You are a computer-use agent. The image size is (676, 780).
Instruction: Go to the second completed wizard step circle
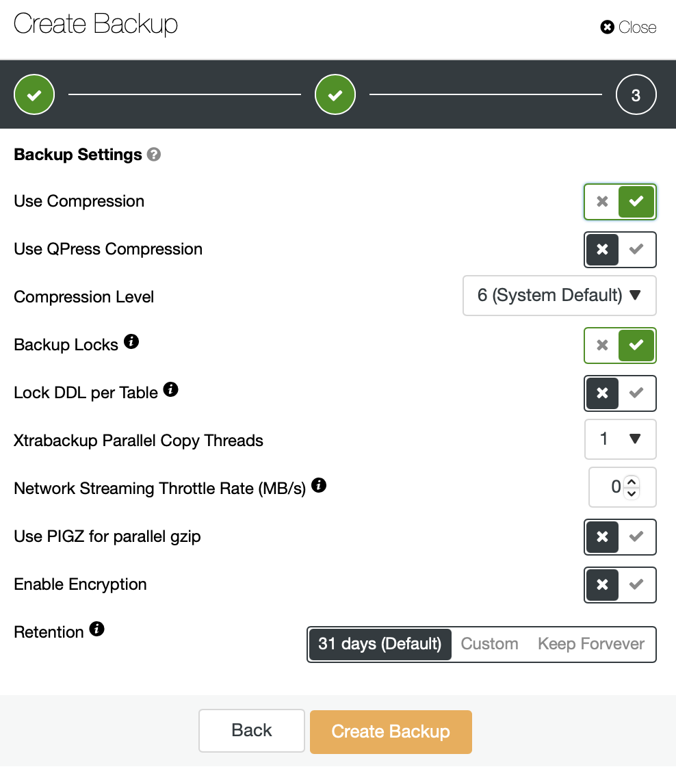(x=335, y=94)
